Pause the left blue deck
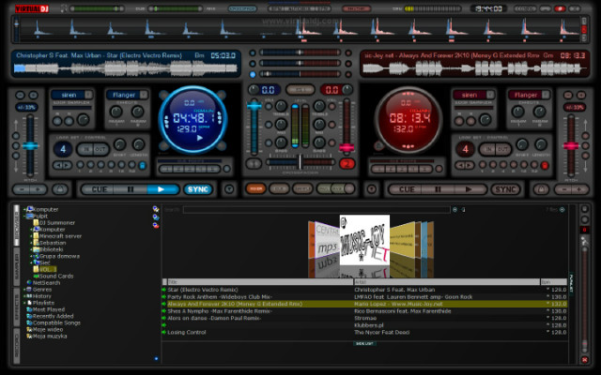This screenshot has width=601, height=375. point(131,189)
